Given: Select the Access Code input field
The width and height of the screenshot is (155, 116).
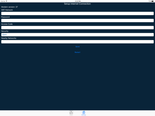Looking at the screenshot, I should pos(77,27).
